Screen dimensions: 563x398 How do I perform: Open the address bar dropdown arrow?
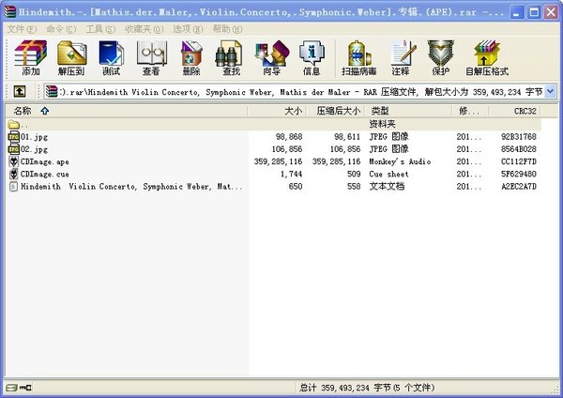point(551,92)
